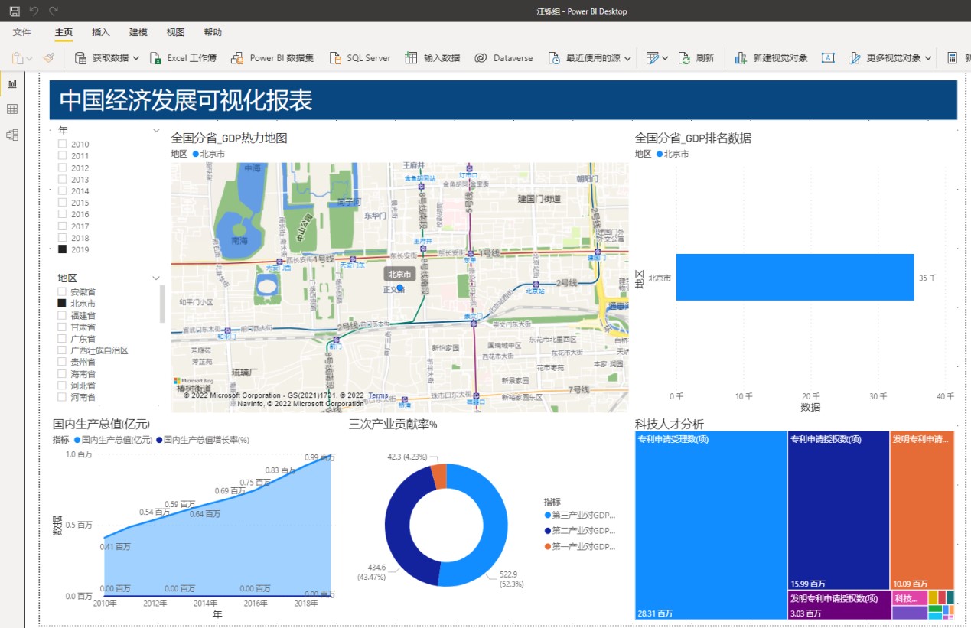Insert a text box from the ribbon
This screenshot has height=628, width=971.
828,58
